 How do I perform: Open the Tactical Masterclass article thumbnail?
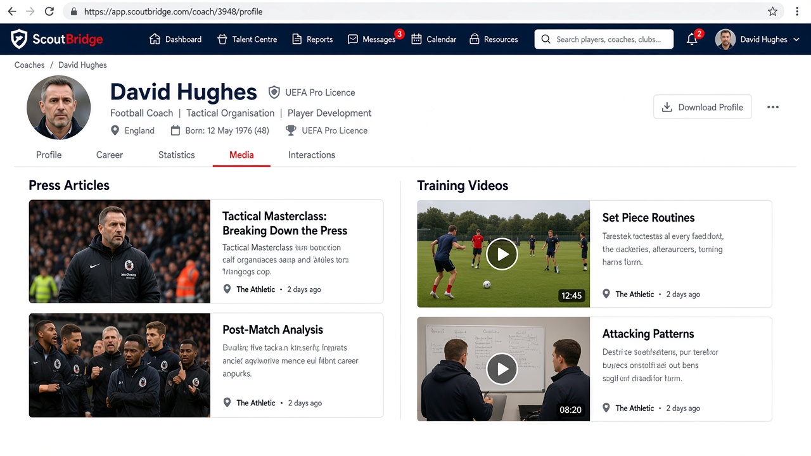pyautogui.click(x=120, y=251)
